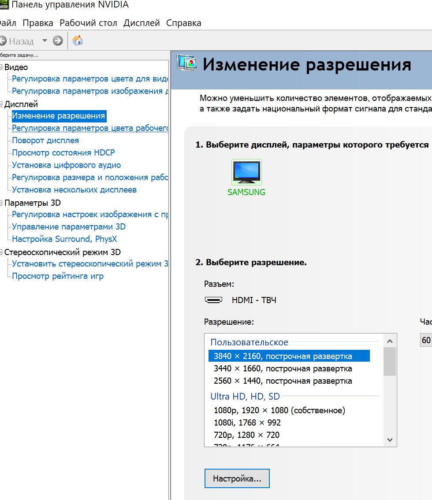Click the resolution page header icon
Image resolution: width=432 pixels, height=500 pixels.
(187, 64)
